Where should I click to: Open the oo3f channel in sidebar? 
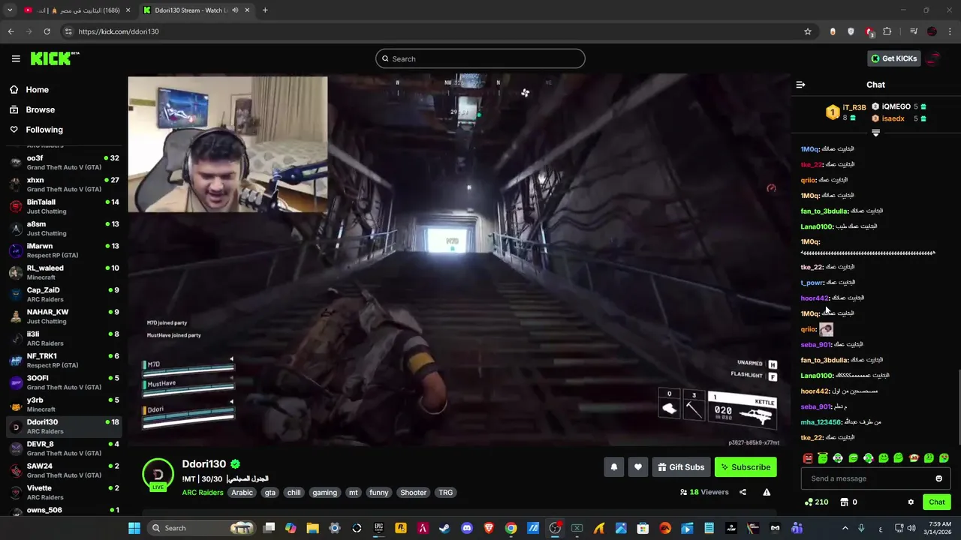pos(64,162)
